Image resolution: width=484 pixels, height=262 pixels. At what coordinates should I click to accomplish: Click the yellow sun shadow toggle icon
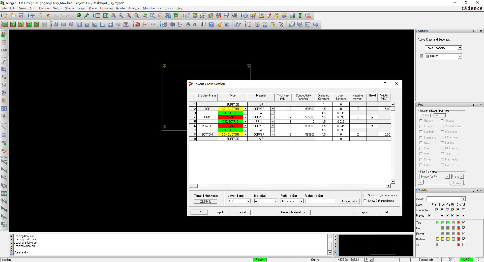pyautogui.click(x=277, y=16)
